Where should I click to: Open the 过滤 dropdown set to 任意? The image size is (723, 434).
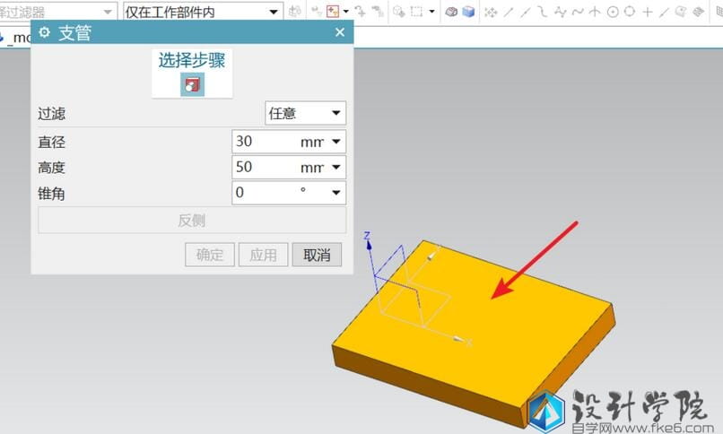click(x=305, y=113)
